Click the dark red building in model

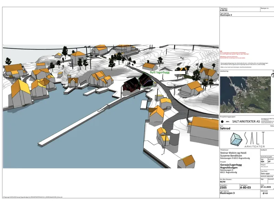(x=132, y=84)
